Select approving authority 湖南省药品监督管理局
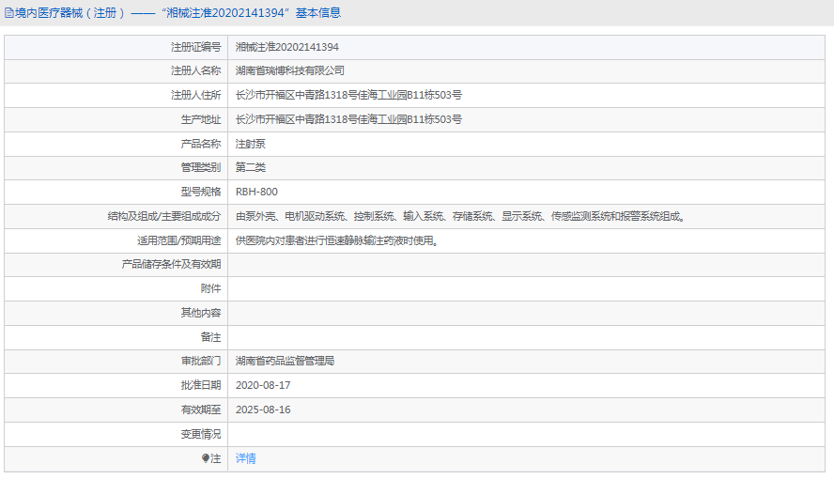 [286, 361]
